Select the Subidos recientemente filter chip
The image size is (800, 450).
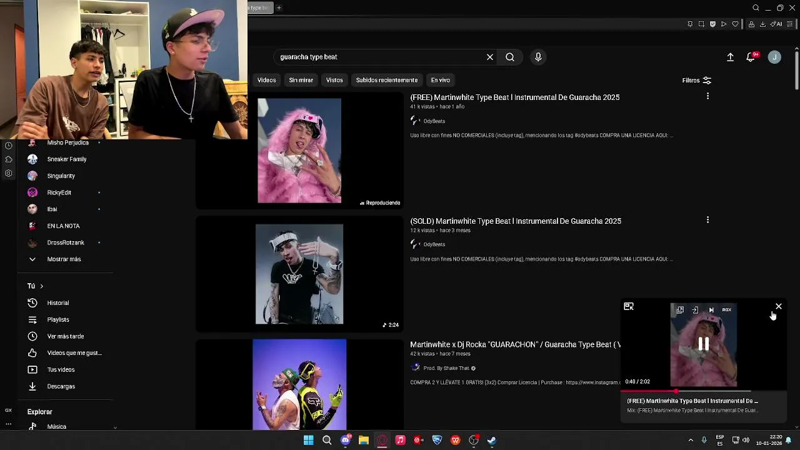click(387, 80)
